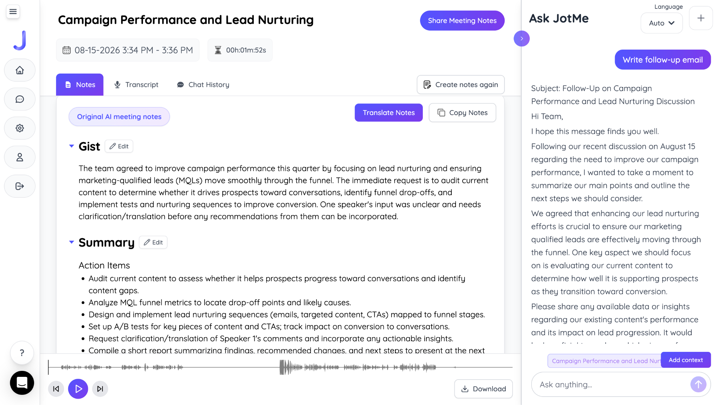Click Add context button
Image resolution: width=721 pixels, height=405 pixels.
685,360
